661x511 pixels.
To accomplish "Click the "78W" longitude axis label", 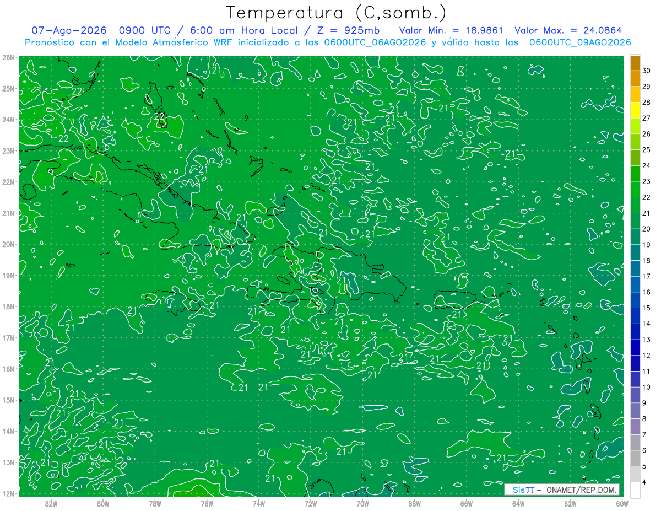I will pyautogui.click(x=155, y=503).
